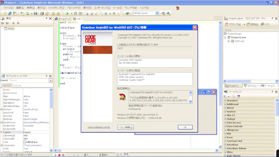The width and height of the screenshot is (279, 157).
Task: Click the up arrow in Structure panel
Action: tap(14, 23)
